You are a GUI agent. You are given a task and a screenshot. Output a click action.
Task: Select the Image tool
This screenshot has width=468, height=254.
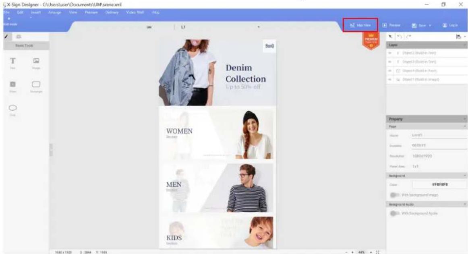click(x=36, y=63)
